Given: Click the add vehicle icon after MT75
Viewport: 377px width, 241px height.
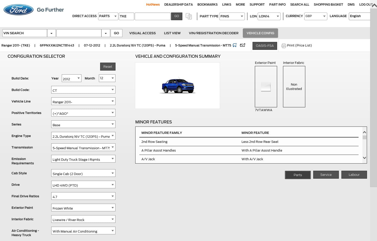Looking at the screenshot, I should click(x=235, y=45).
